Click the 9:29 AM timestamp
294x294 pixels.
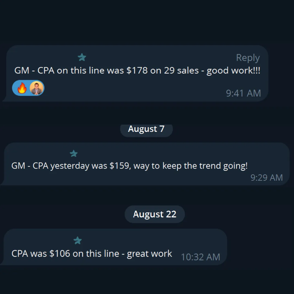(267, 178)
